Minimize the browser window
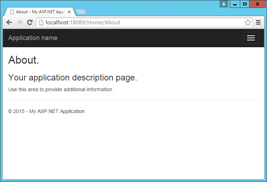This screenshot has height=182, width=267. (235, 4)
